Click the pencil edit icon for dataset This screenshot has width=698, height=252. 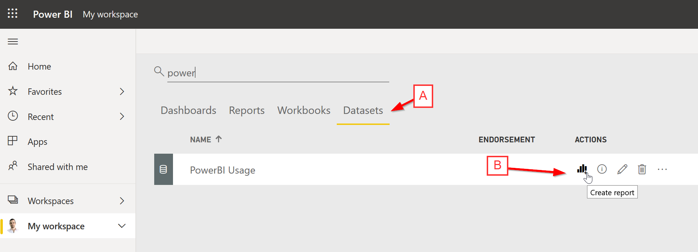click(622, 169)
